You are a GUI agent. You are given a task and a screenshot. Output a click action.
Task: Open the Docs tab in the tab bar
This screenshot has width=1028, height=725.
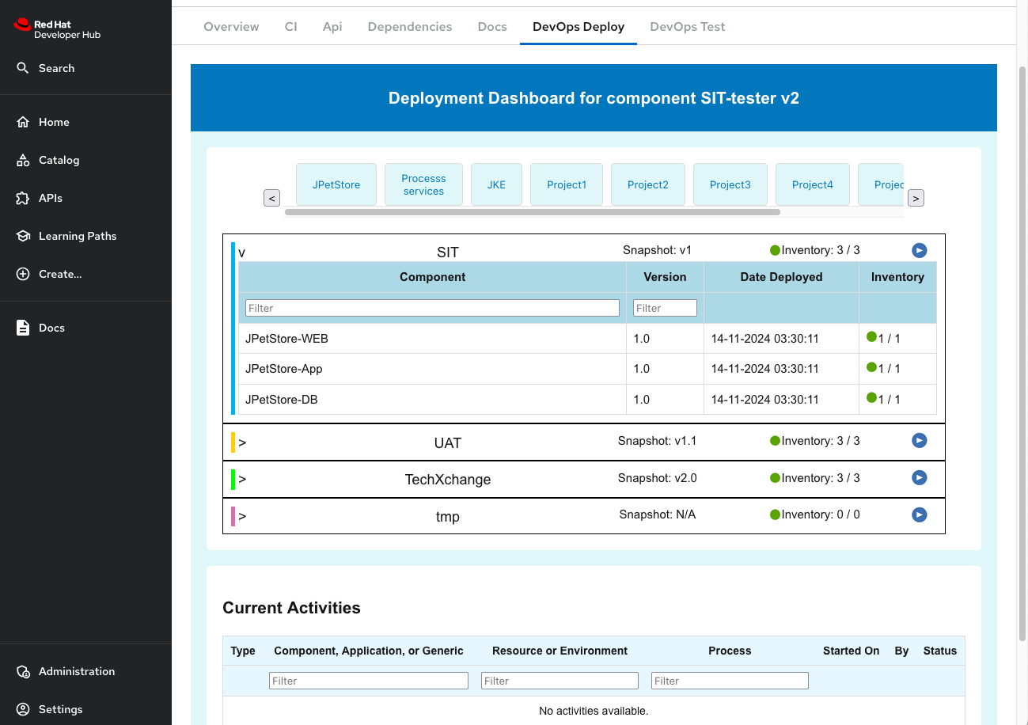click(x=492, y=27)
